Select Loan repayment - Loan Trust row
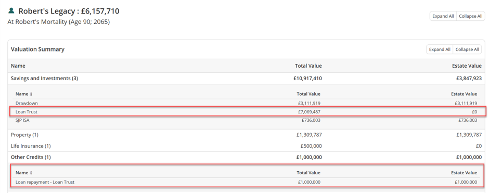This screenshot has height=193, width=489. pos(246,182)
